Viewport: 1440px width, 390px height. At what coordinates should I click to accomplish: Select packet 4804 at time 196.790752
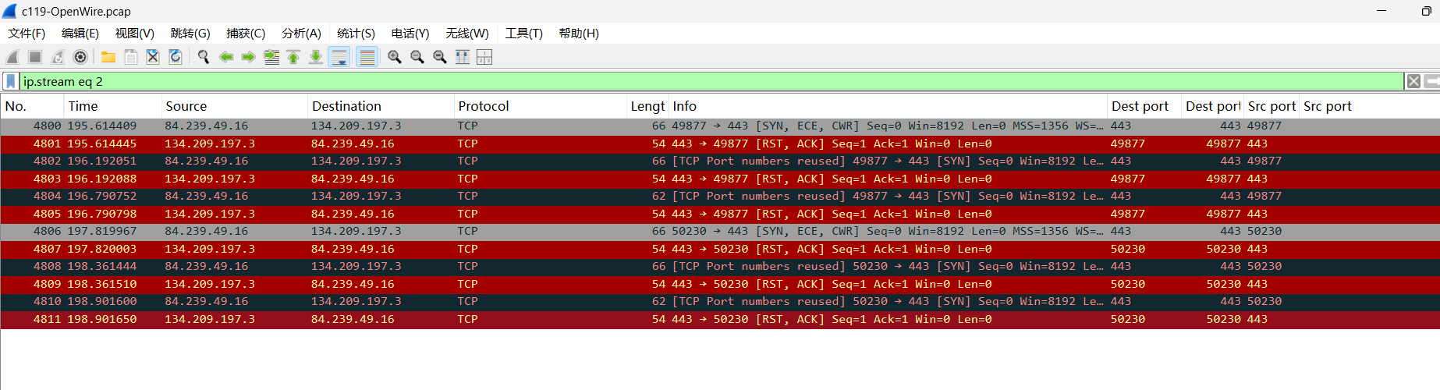click(720, 196)
